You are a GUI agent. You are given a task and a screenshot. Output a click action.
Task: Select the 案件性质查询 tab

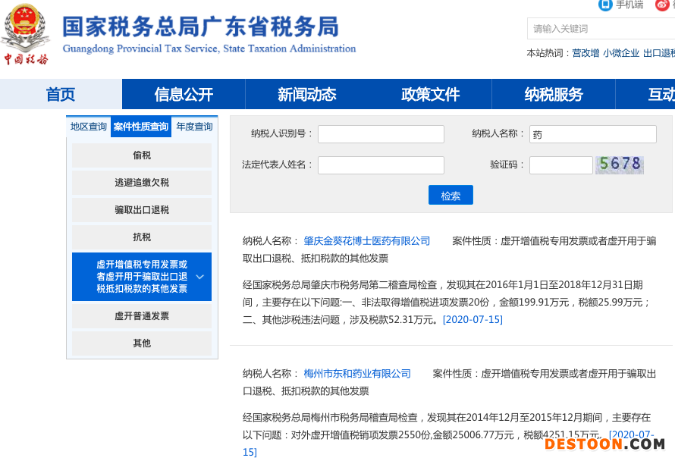[141, 127]
